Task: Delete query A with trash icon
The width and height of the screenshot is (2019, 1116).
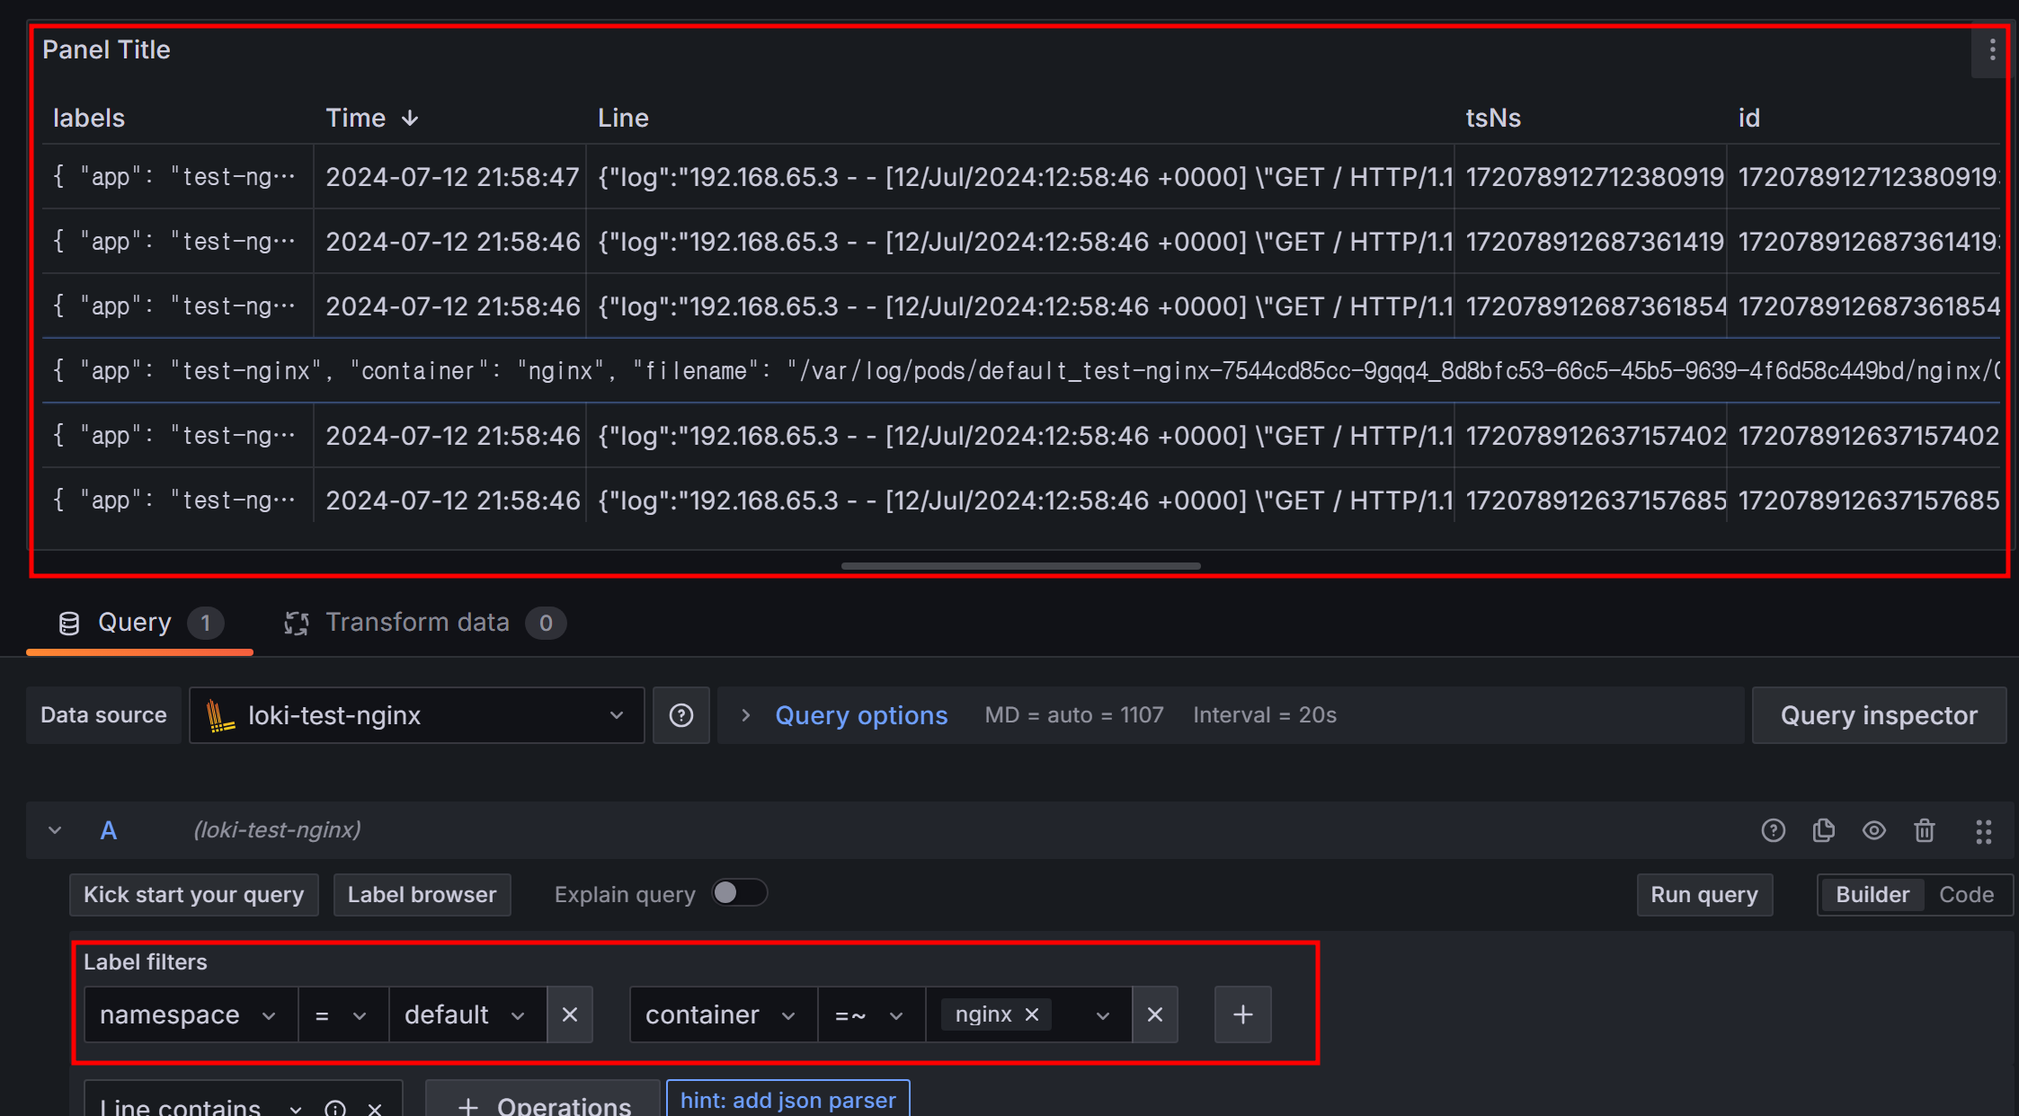Action: 1924,830
